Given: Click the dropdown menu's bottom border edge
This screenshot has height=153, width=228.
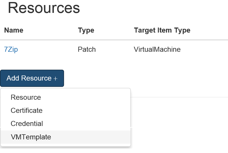Looking at the screenshot, I should tap(65, 146).
